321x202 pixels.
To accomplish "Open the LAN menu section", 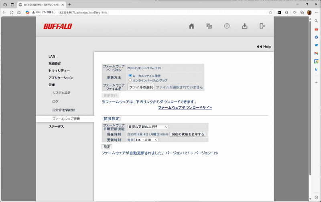I will pos(52,57).
